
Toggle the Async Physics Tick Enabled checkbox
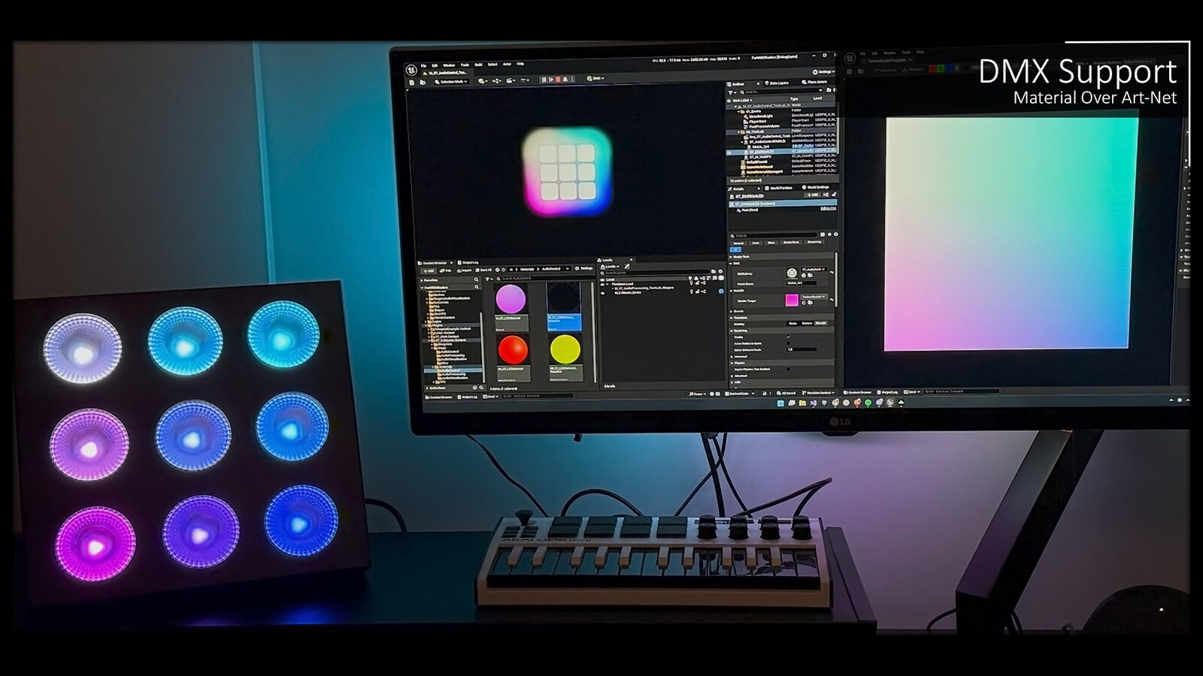789,369
